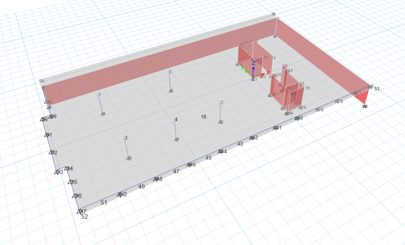The height and width of the screenshot is (245, 405).
Task: Select the support symbol at node 30
Action: point(43,119)
